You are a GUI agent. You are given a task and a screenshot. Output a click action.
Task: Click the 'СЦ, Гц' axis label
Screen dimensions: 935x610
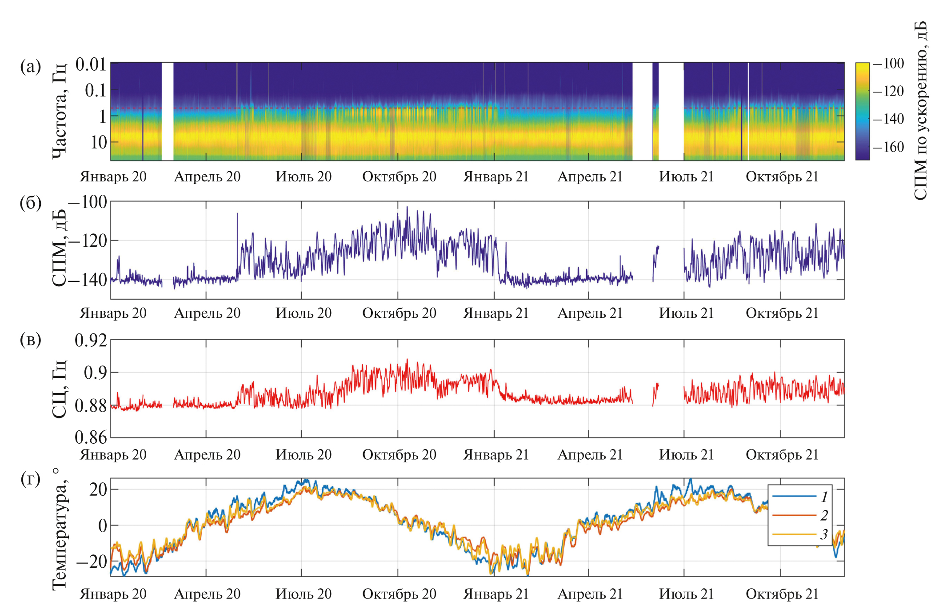point(60,389)
